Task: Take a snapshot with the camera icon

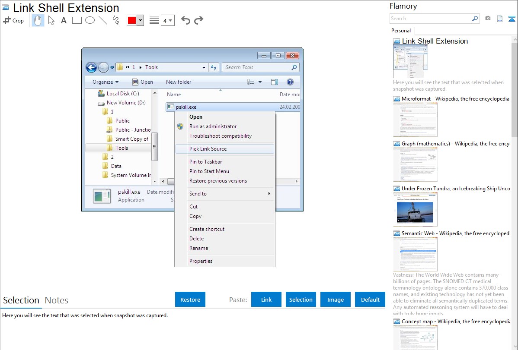Action: pos(488,19)
